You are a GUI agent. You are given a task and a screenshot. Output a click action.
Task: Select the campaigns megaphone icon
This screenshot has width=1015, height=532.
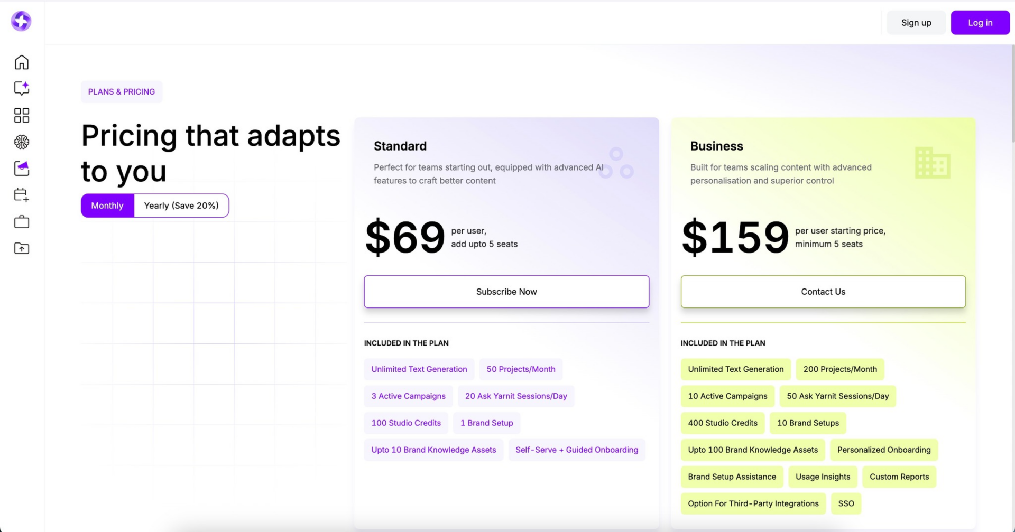tap(21, 169)
